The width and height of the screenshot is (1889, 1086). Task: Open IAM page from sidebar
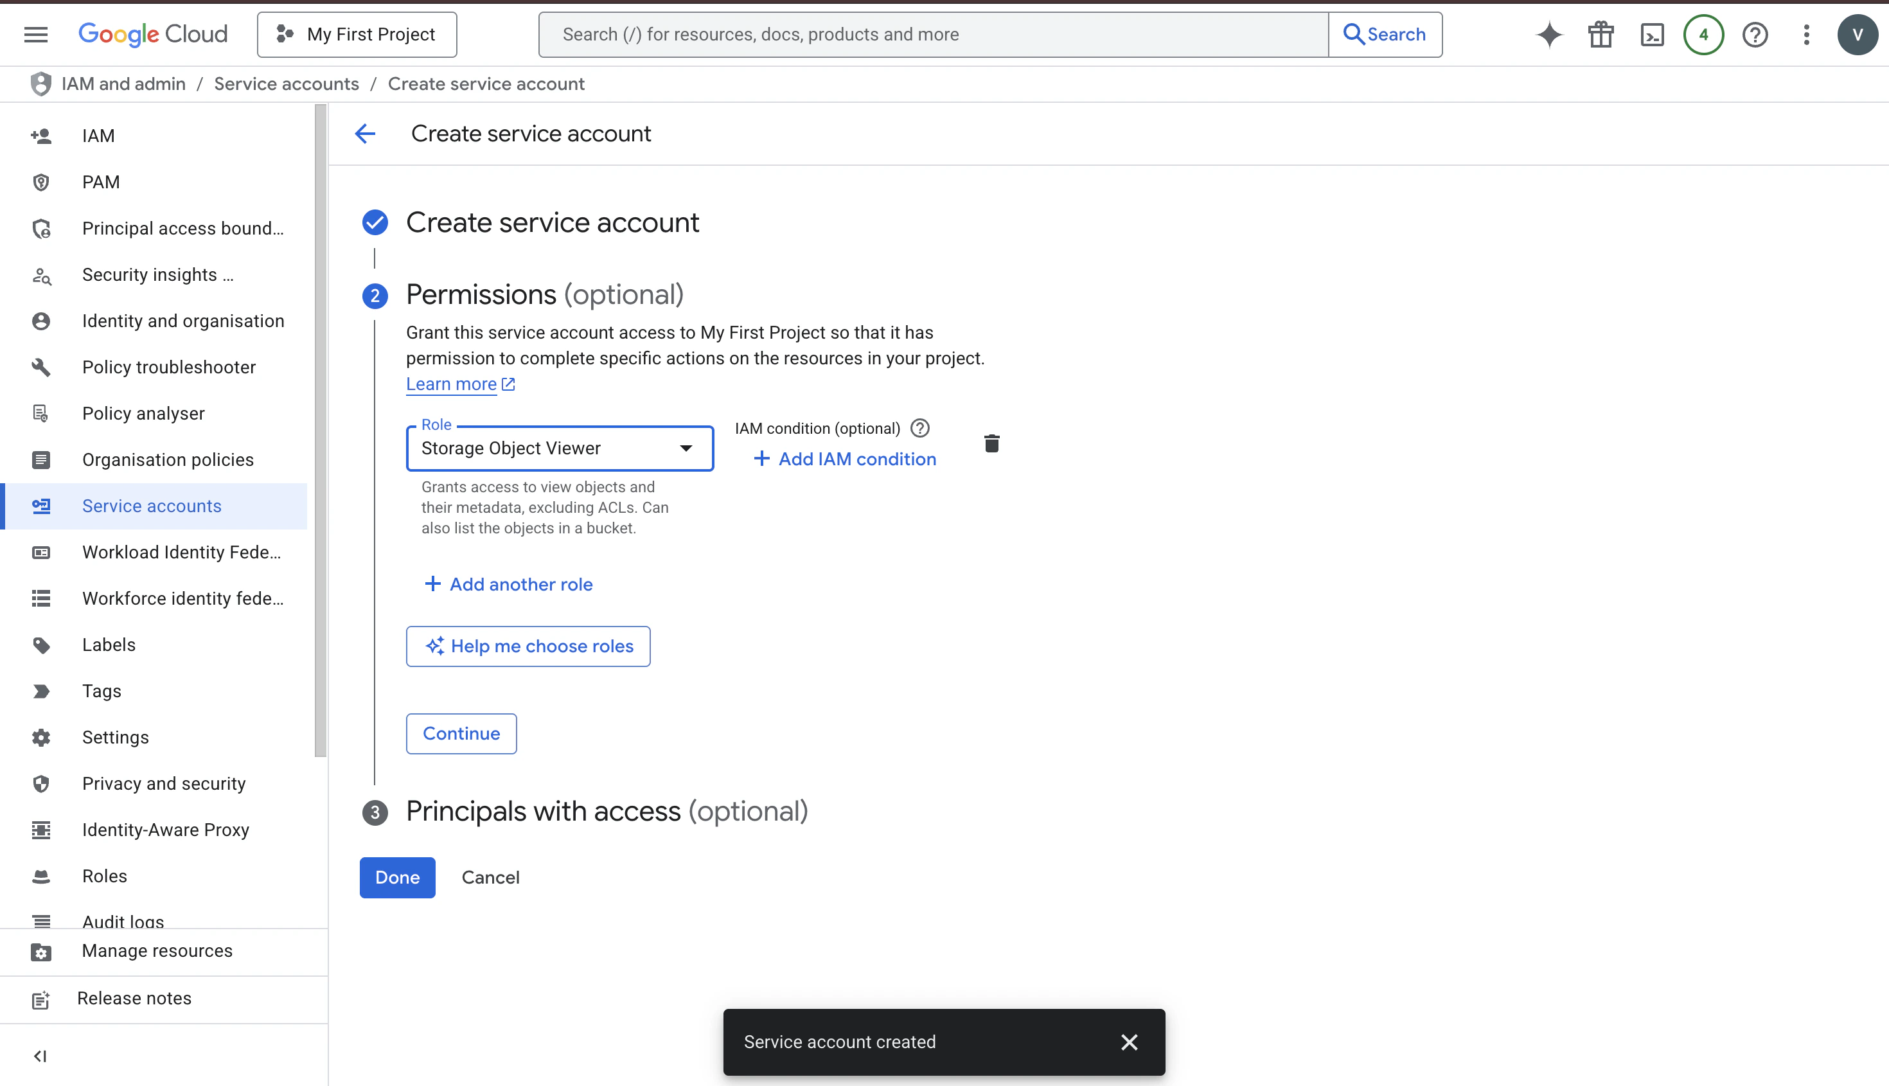click(154, 136)
